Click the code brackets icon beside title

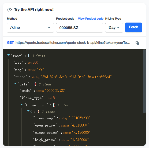tap(9, 10)
